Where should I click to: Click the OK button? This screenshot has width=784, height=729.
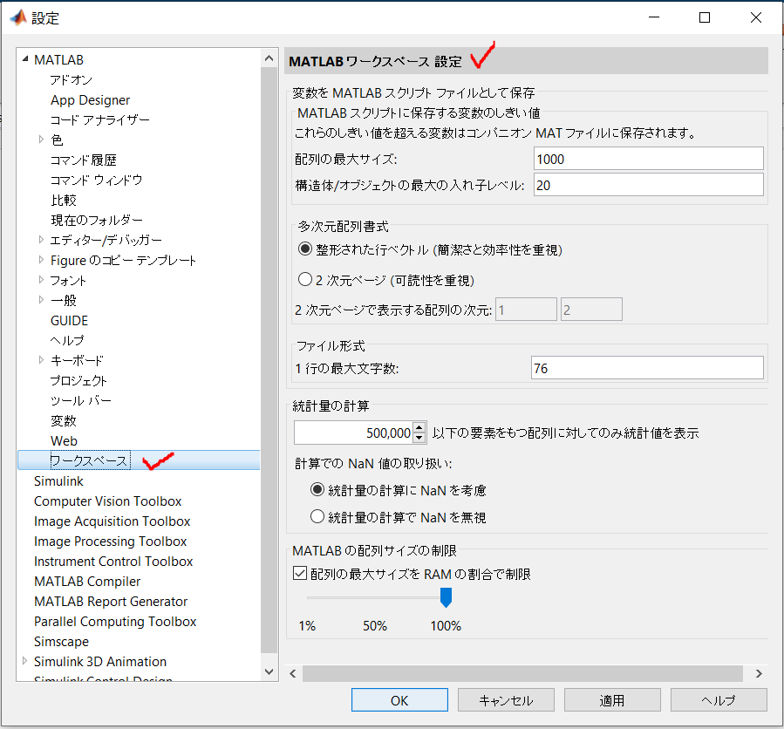(399, 700)
